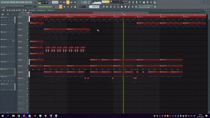
Task: Open the FILE menu
Action: [x=2, y=2]
